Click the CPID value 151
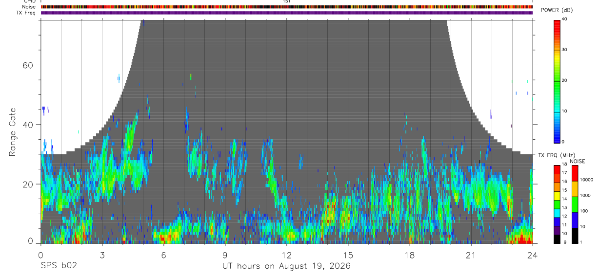The width and height of the screenshot is (599, 276). (x=286, y=1)
